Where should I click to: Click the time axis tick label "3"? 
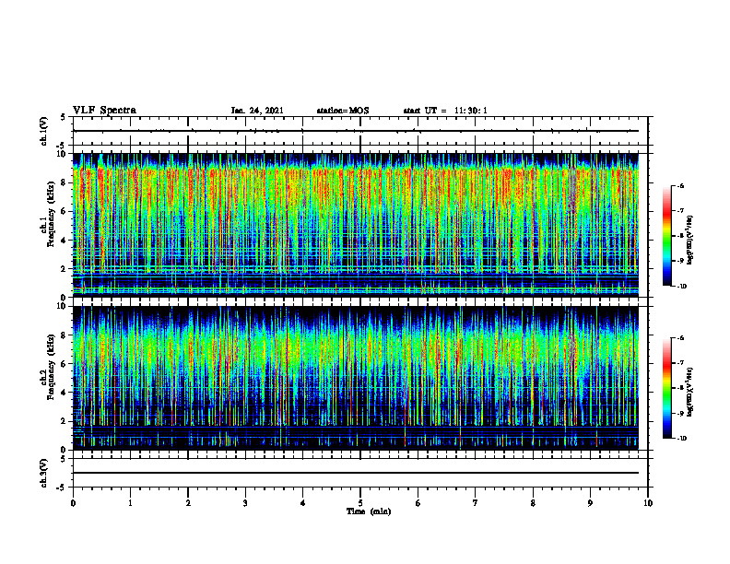(x=245, y=503)
